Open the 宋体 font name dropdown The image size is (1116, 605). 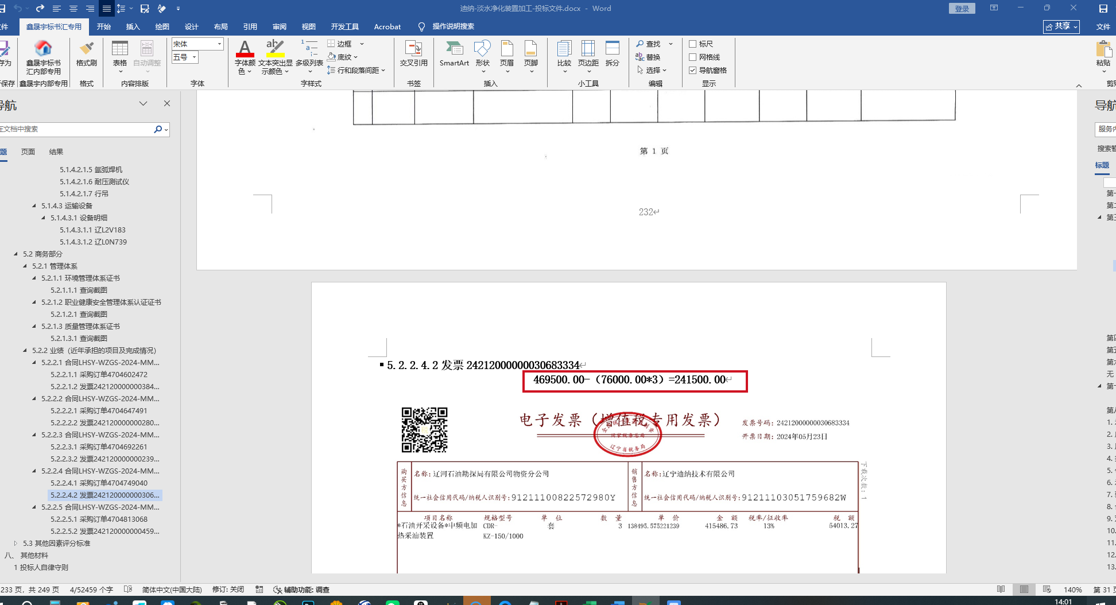[x=219, y=44]
